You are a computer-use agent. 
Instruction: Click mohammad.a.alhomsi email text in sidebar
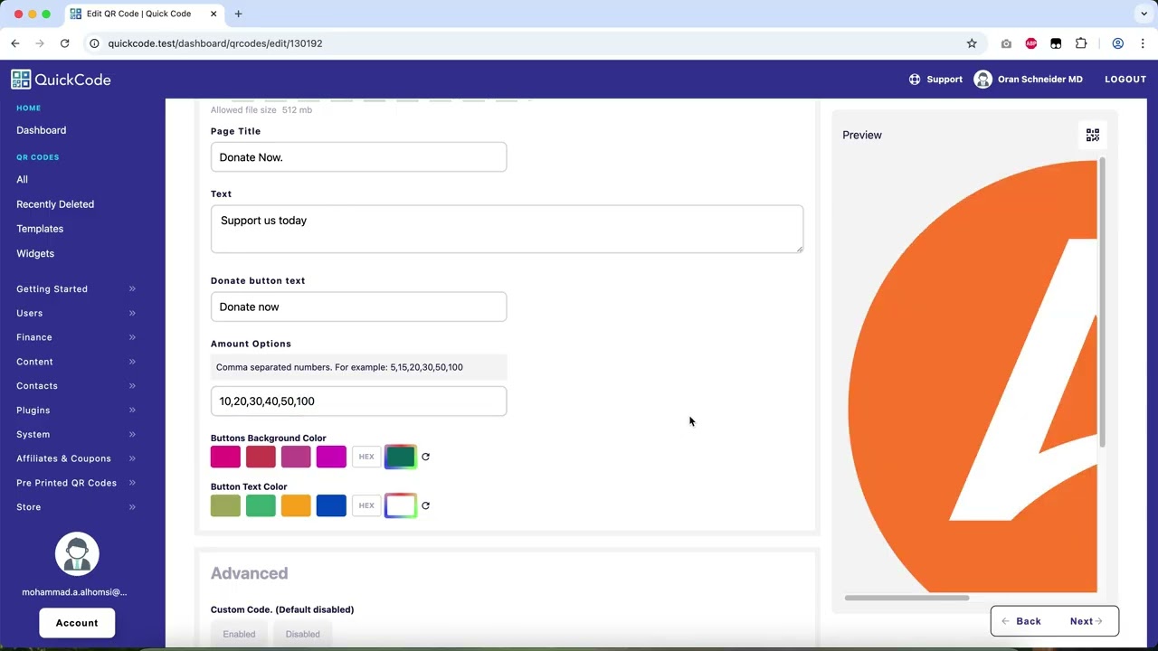click(74, 592)
